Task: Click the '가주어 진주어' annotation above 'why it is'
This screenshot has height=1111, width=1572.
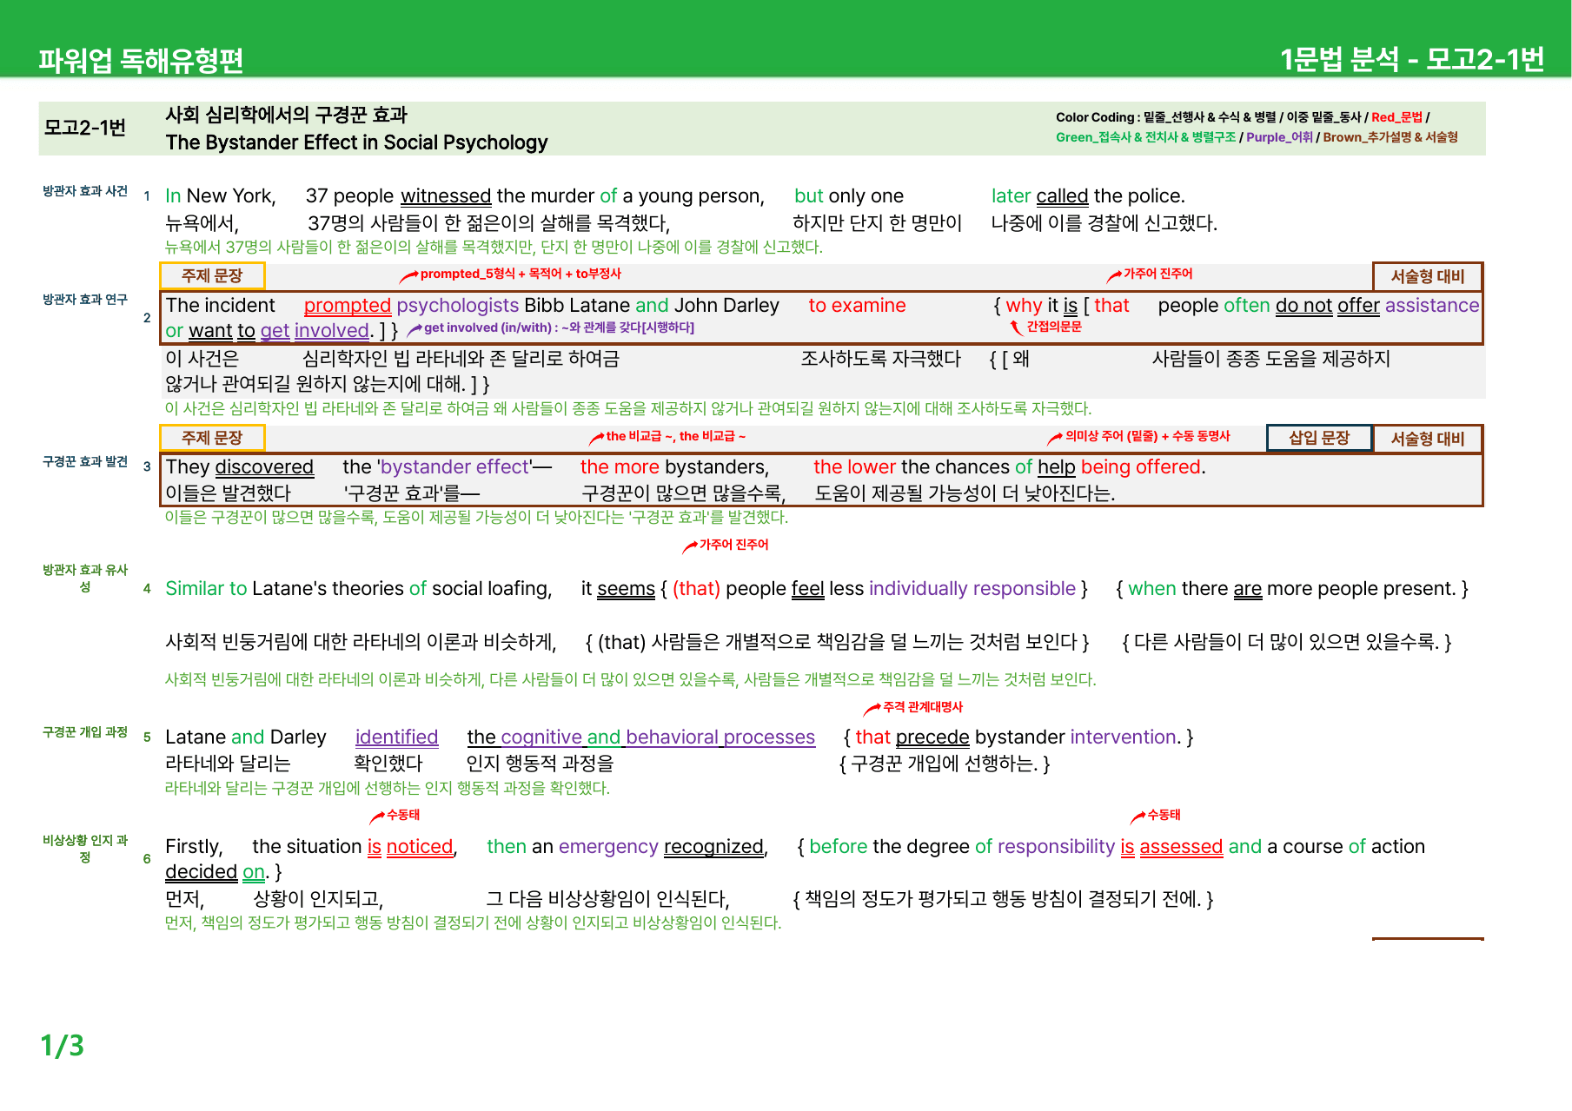Action: 1157,274
